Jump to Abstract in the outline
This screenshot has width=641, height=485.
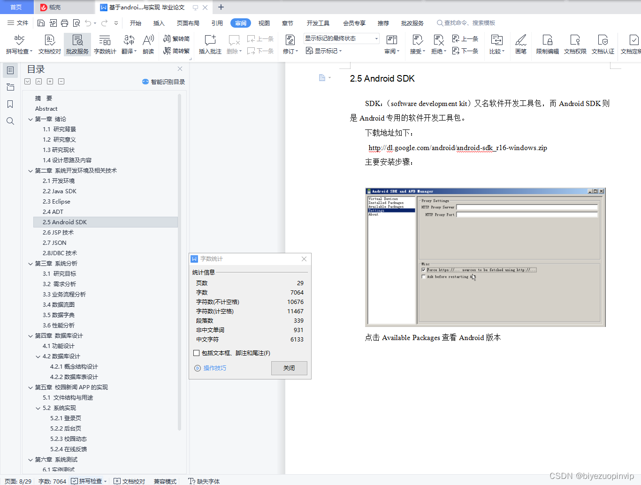click(x=46, y=109)
